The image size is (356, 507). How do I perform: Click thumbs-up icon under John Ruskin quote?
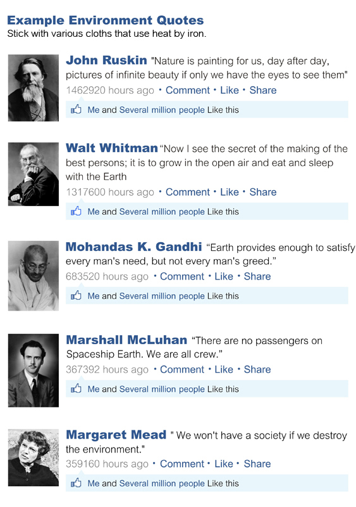76,110
